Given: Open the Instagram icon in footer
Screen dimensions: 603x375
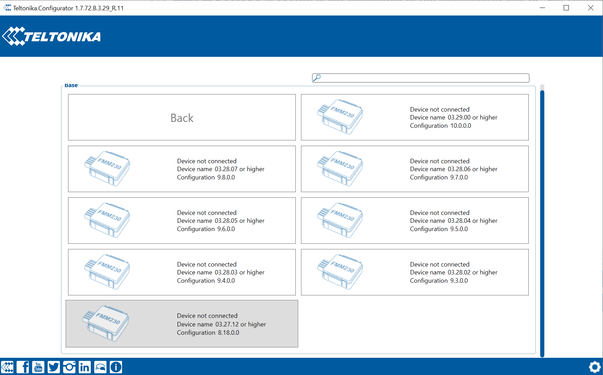Looking at the screenshot, I should [69, 367].
